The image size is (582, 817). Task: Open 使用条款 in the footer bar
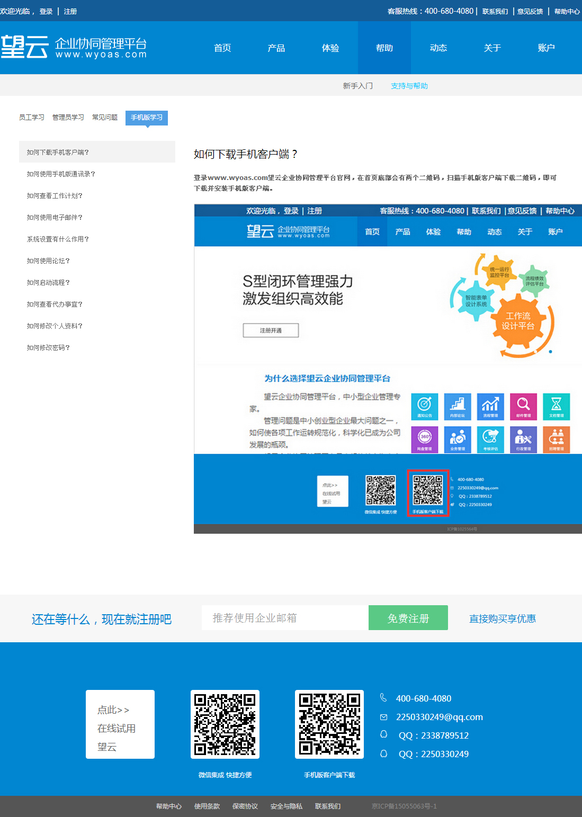tap(207, 806)
